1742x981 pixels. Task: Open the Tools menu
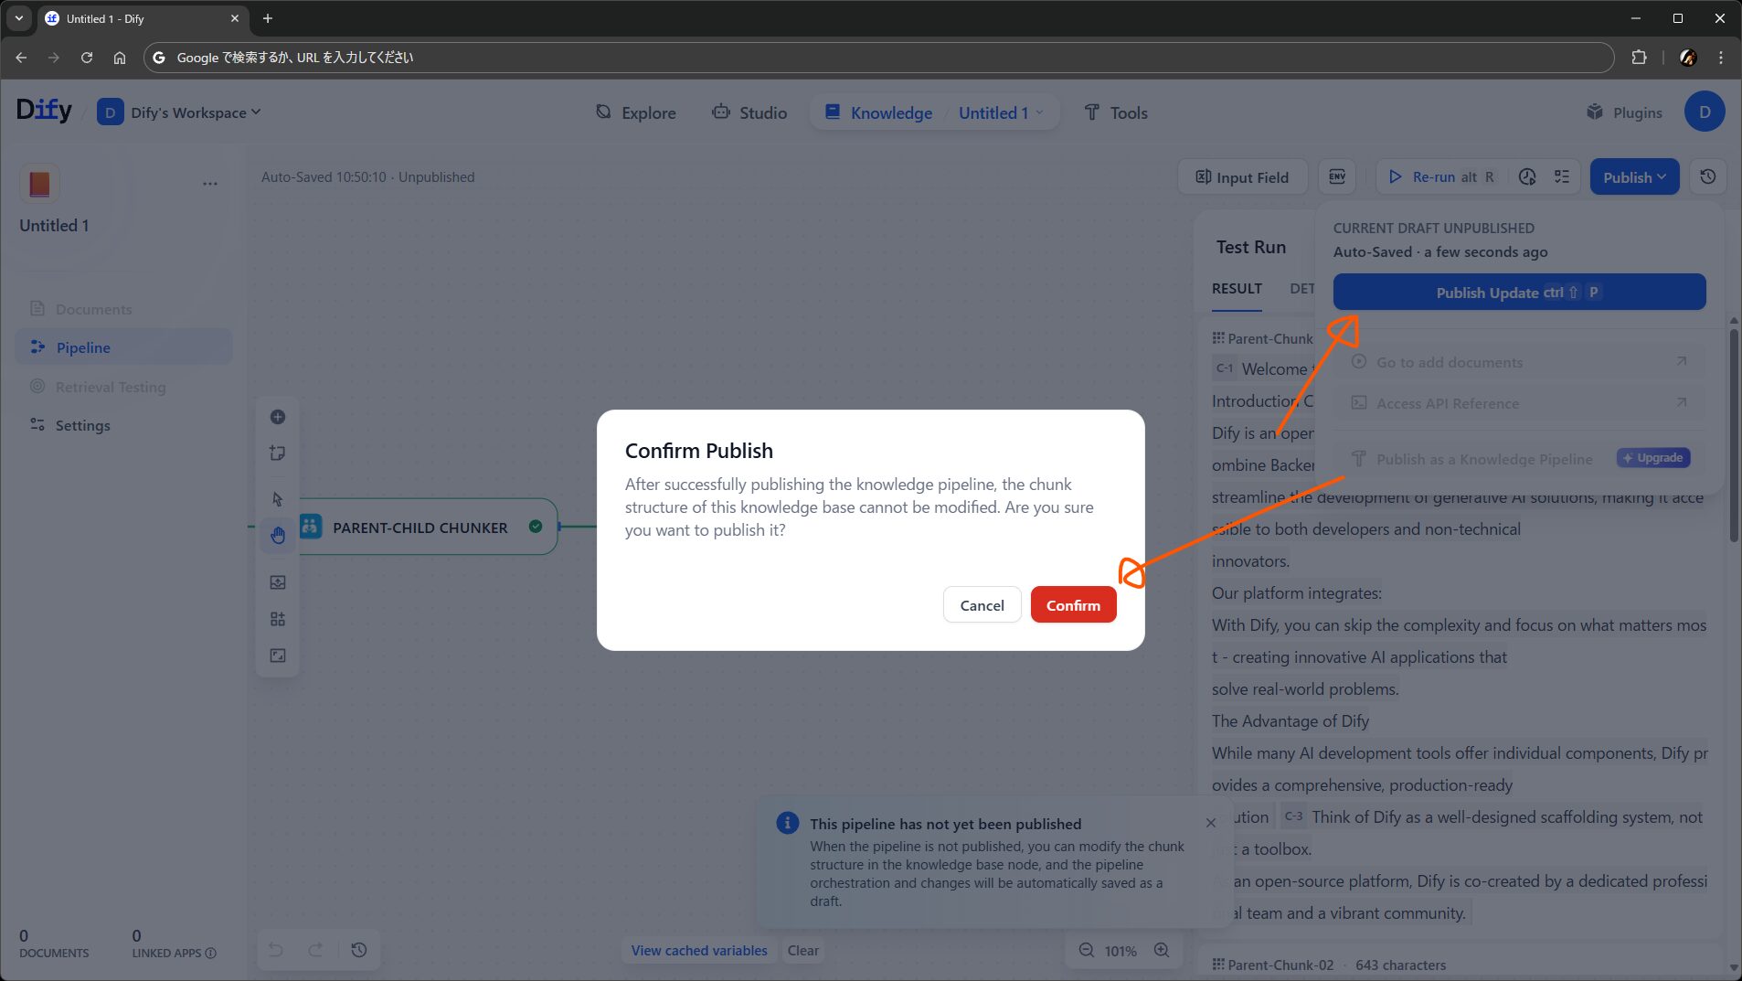[1115, 112]
